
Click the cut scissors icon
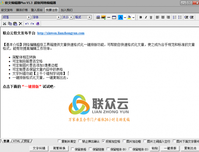pyautogui.click(x=5, y=24)
